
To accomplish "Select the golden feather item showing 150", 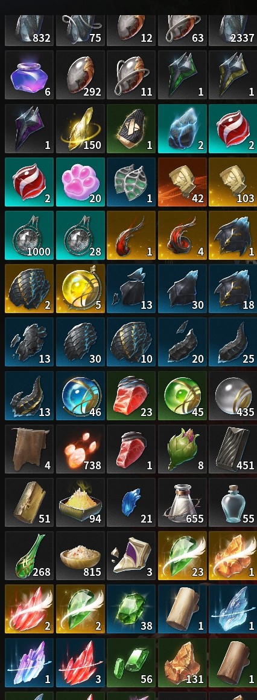I will [80, 128].
